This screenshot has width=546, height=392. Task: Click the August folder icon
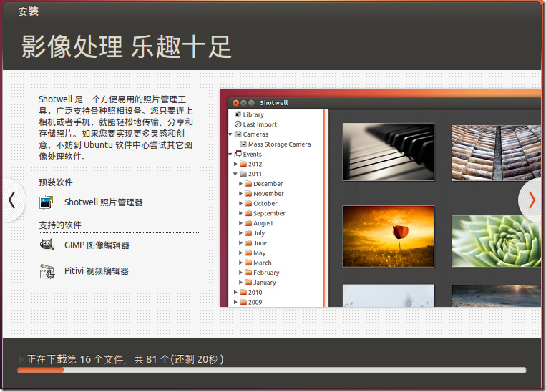click(x=248, y=222)
